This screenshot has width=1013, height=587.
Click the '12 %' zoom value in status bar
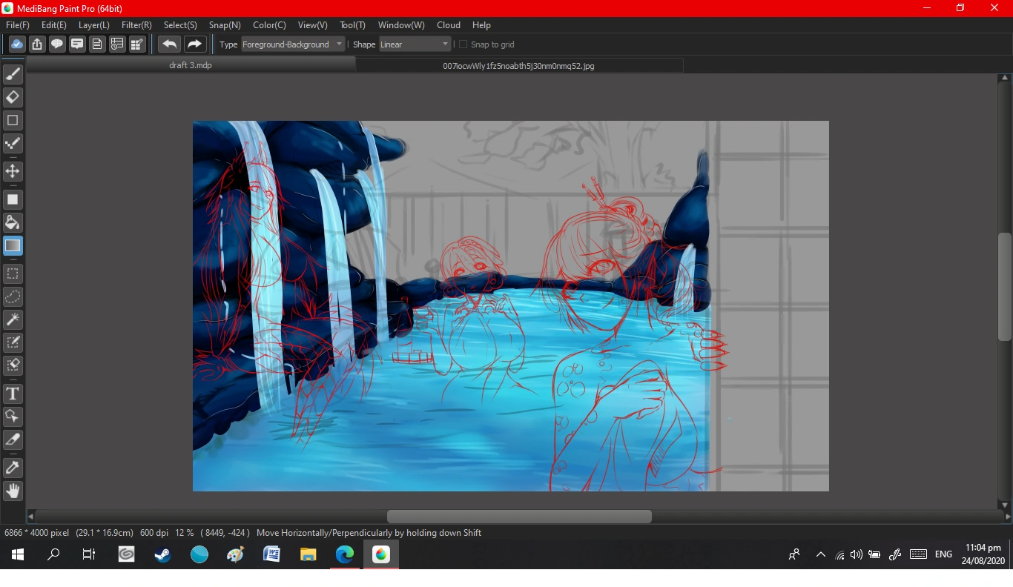(185, 533)
